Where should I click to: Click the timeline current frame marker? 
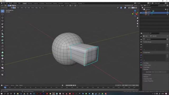5,87
